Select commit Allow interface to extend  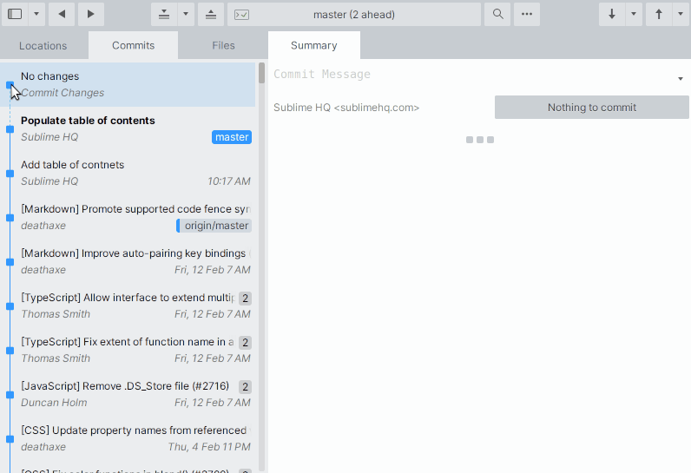tap(128, 305)
